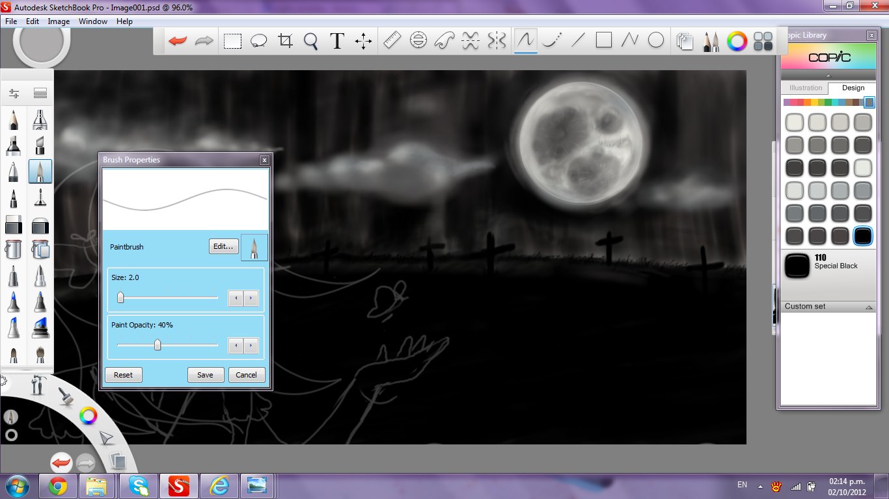Toggle horizontal symmetry in the top toolbar

point(471,40)
